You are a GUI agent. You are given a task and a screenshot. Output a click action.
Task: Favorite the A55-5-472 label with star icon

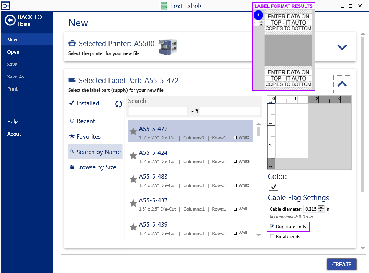133,132
